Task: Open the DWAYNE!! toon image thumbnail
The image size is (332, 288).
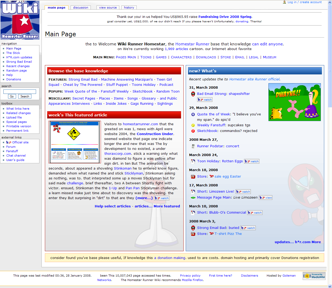Action: point(295,102)
